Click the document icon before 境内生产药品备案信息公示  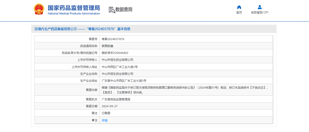click(x=36, y=29)
